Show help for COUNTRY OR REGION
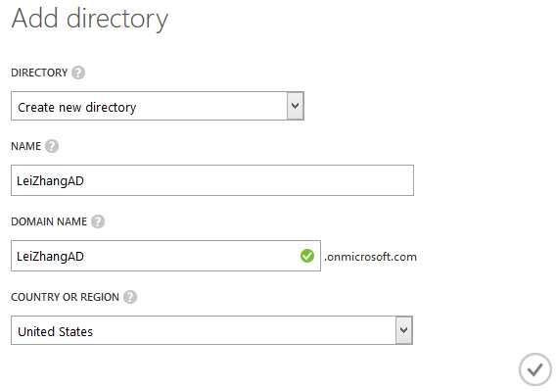Viewport: 556px width, 391px height. pos(130,297)
